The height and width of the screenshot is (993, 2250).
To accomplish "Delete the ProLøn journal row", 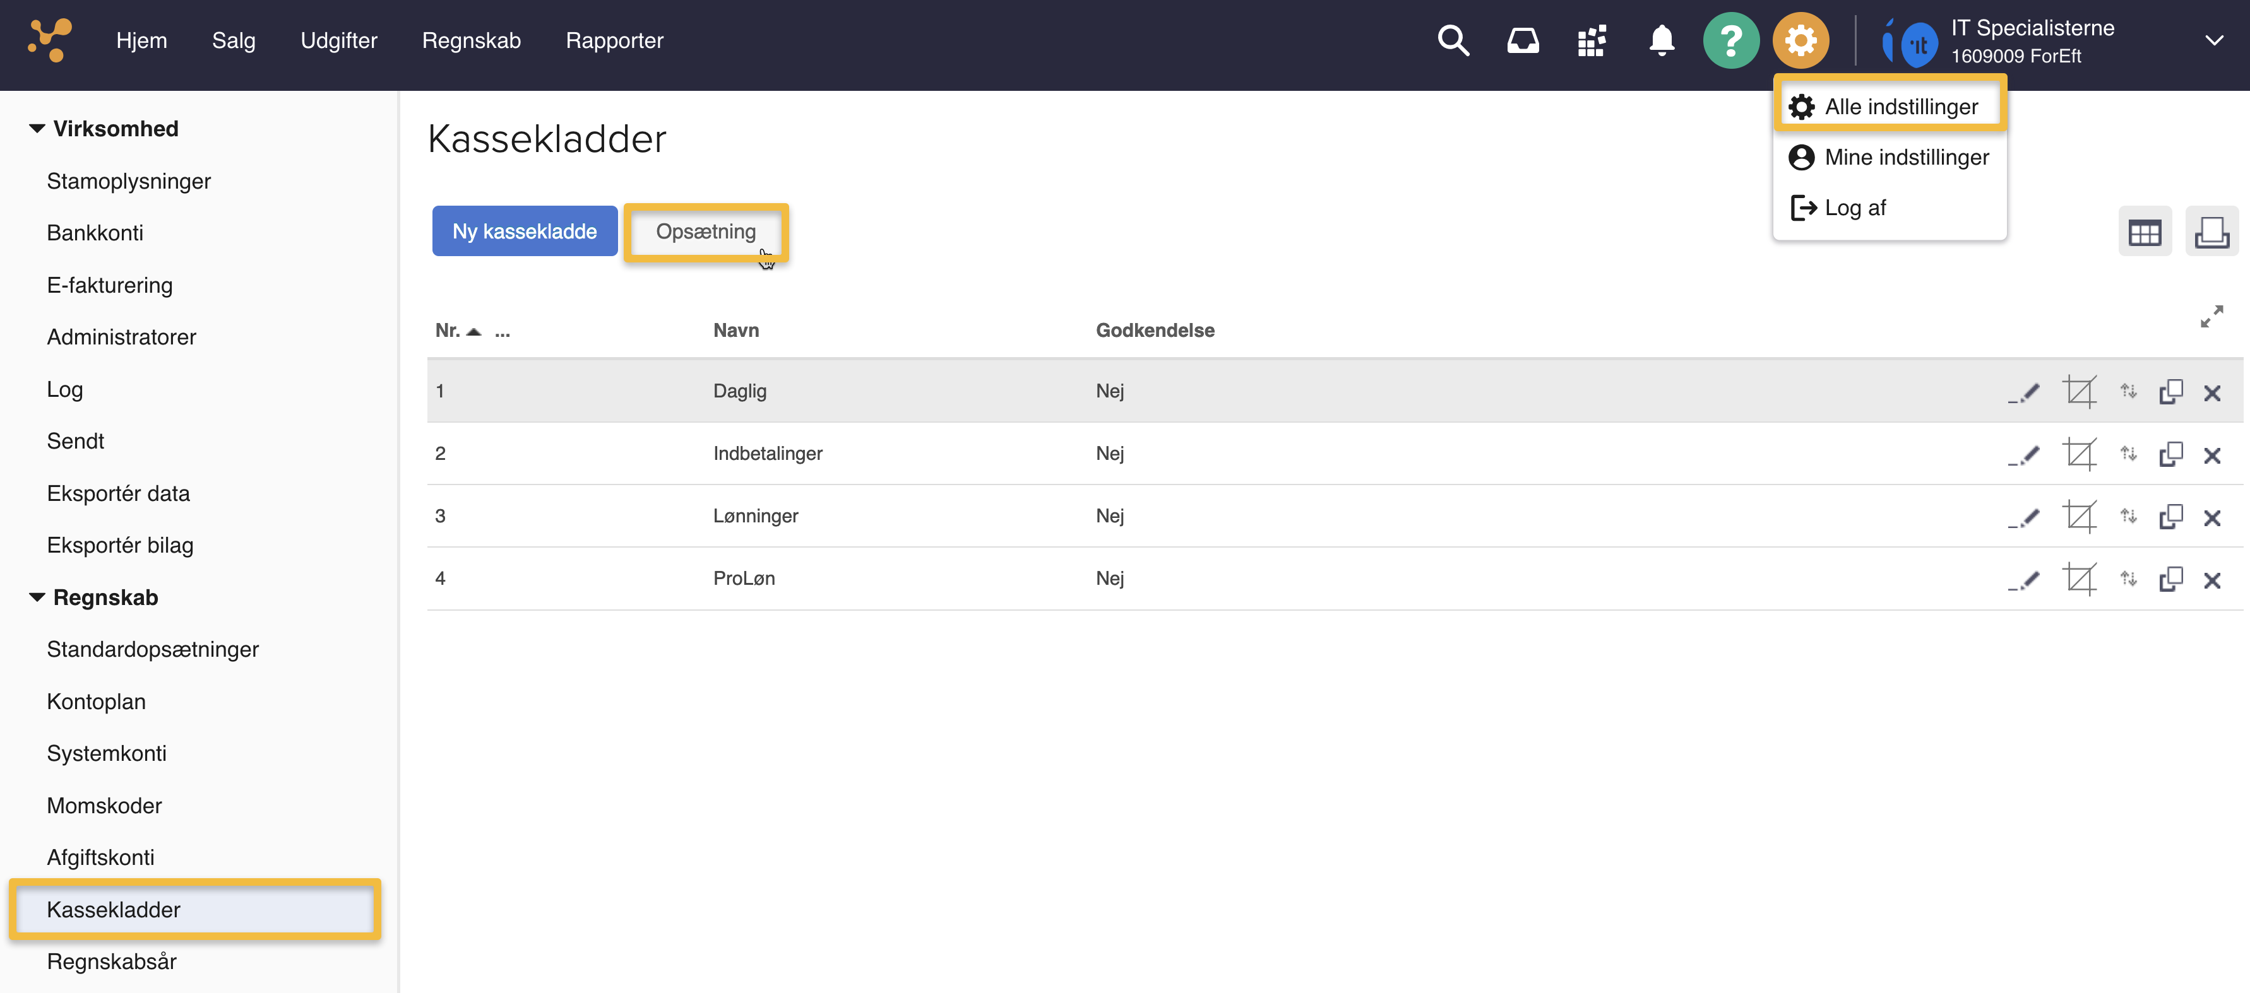I will [x=2211, y=580].
